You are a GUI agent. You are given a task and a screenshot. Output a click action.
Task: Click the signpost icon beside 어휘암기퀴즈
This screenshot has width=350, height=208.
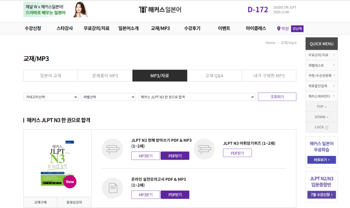pyautogui.click(x=204, y=149)
